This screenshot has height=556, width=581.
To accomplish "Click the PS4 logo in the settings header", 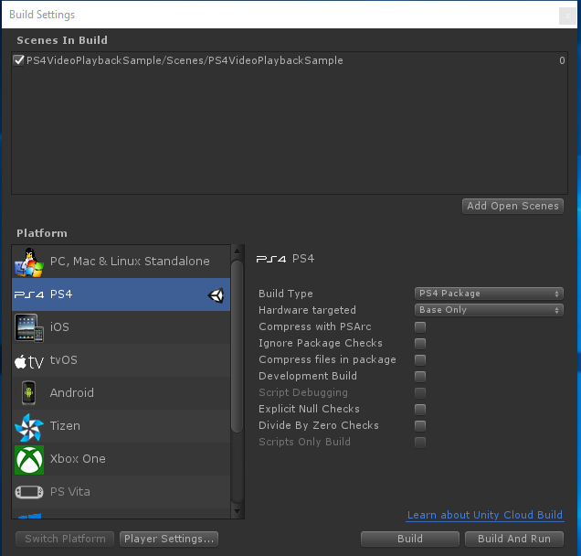I will 271,259.
